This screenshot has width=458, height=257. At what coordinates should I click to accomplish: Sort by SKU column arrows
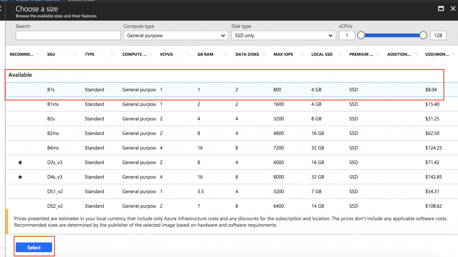point(75,54)
